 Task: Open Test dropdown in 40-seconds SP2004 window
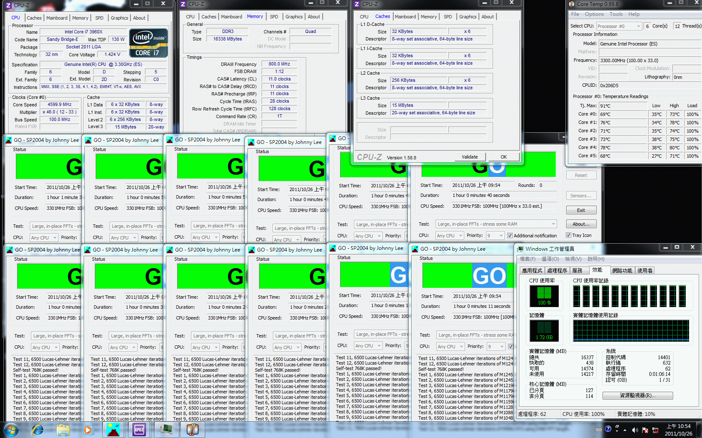pos(496,224)
